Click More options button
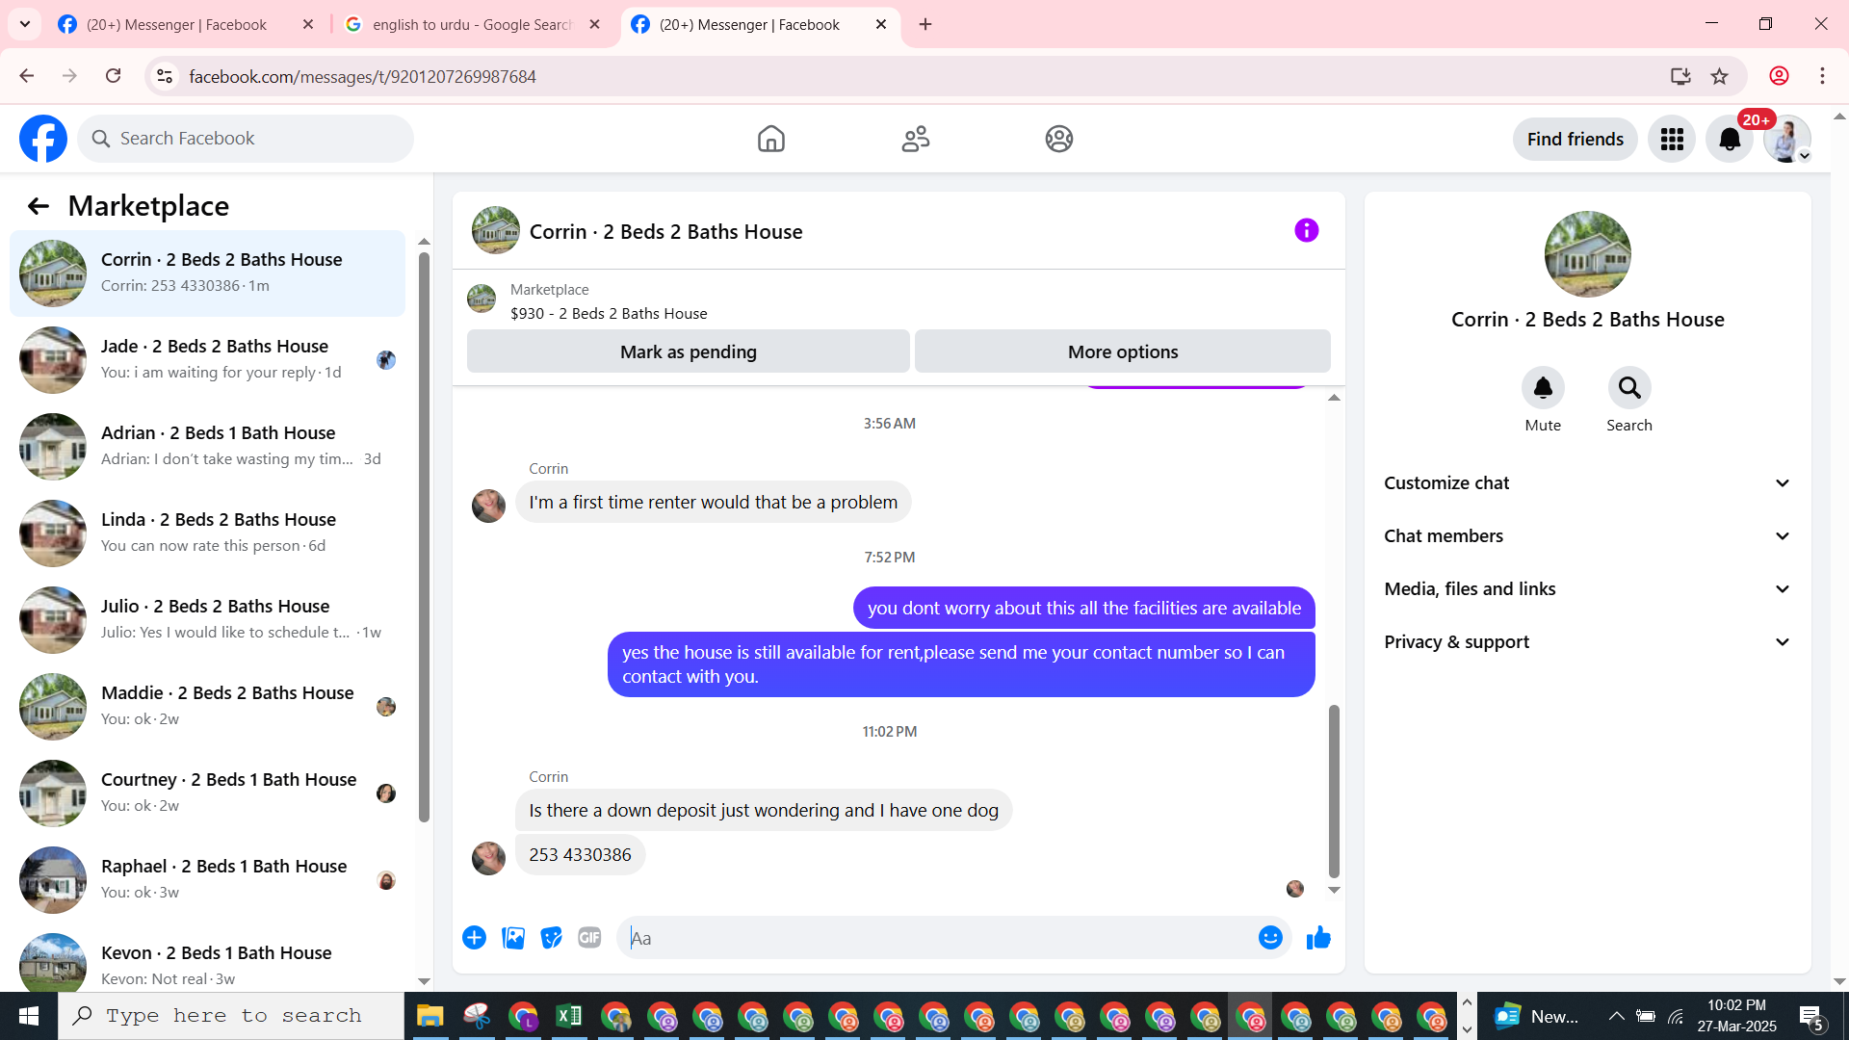1849x1040 pixels. (x=1123, y=351)
